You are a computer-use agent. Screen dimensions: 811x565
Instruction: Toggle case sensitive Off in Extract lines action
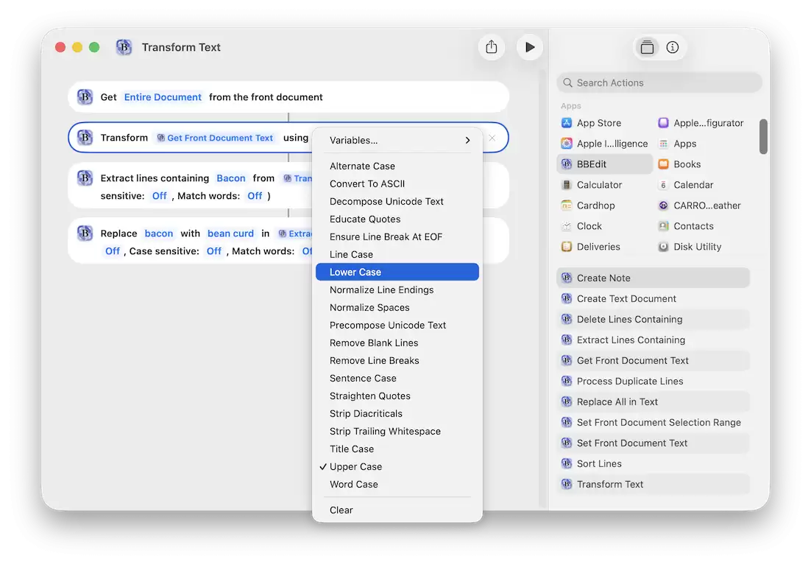tap(159, 196)
